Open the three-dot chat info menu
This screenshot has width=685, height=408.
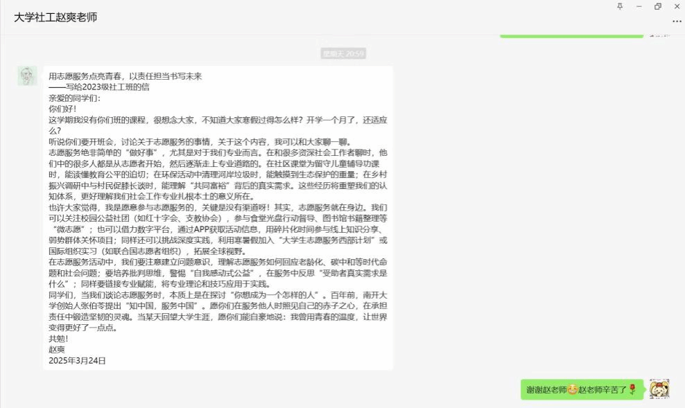pos(676,21)
